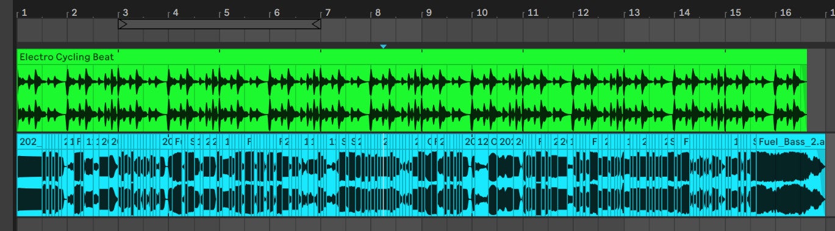Click bar 16 on the beat-time ruler

785,12
